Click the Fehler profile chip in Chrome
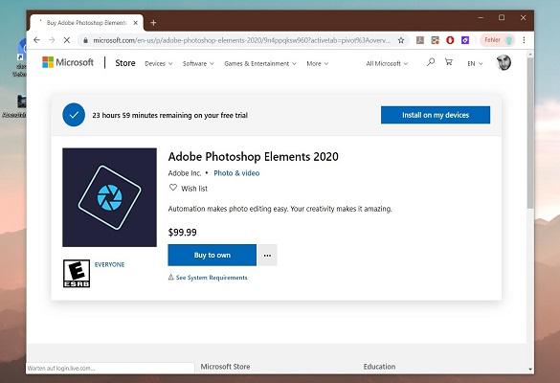This screenshot has width=560, height=383. point(497,40)
